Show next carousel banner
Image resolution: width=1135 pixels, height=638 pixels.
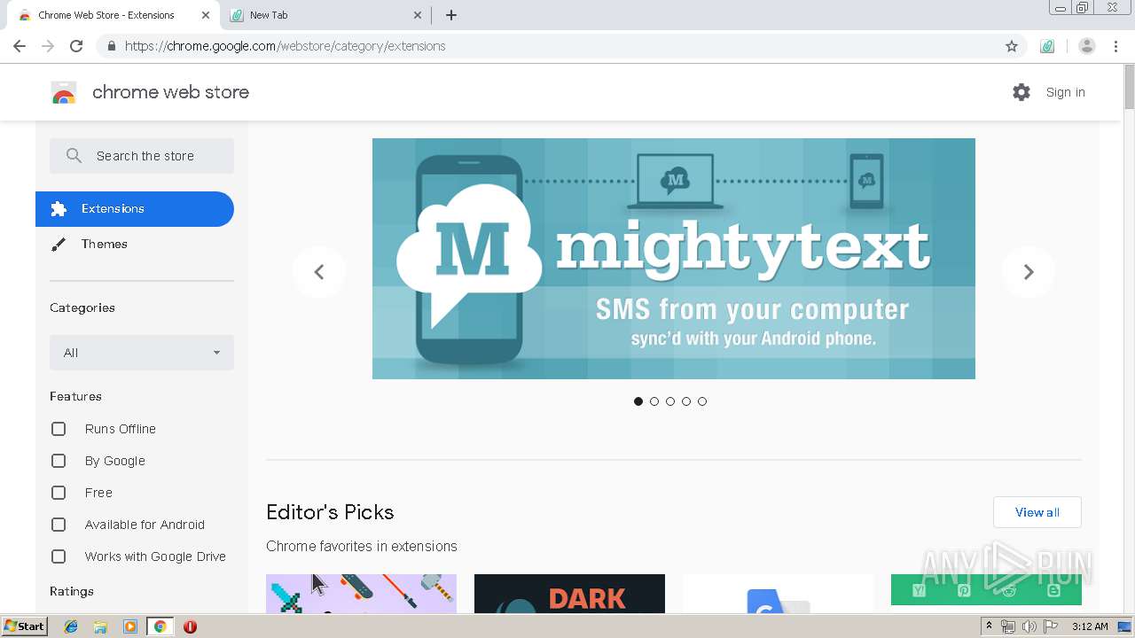coord(1029,272)
